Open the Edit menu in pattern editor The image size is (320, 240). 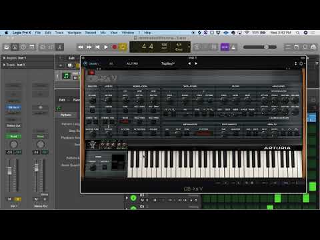click(x=62, y=100)
